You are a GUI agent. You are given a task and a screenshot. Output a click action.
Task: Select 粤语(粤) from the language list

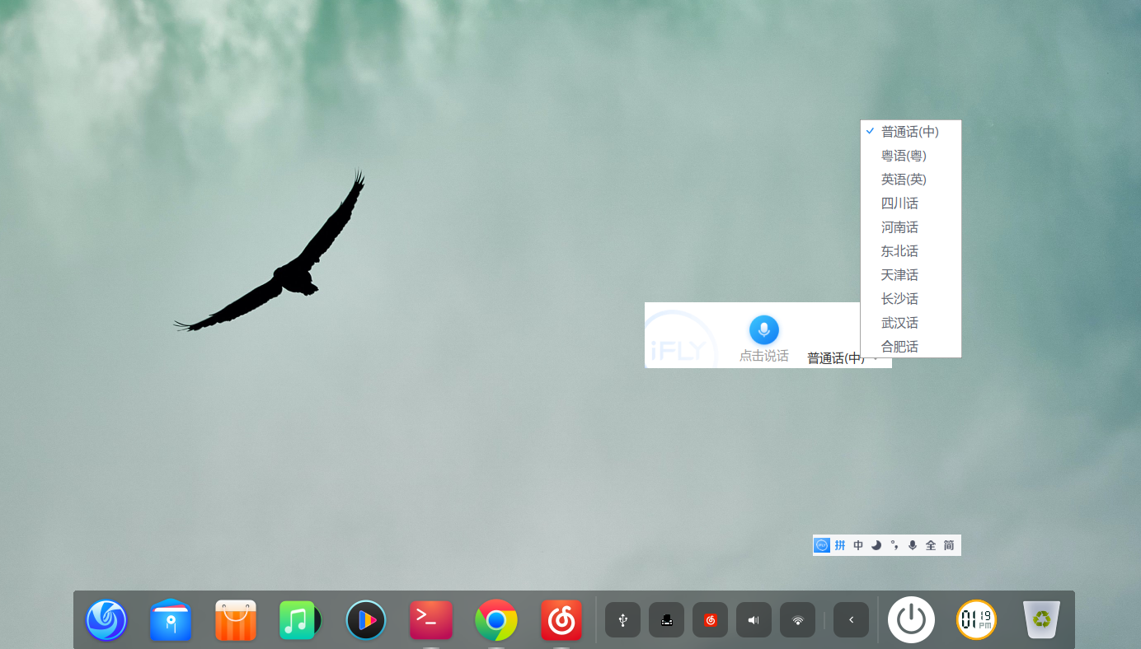point(904,156)
